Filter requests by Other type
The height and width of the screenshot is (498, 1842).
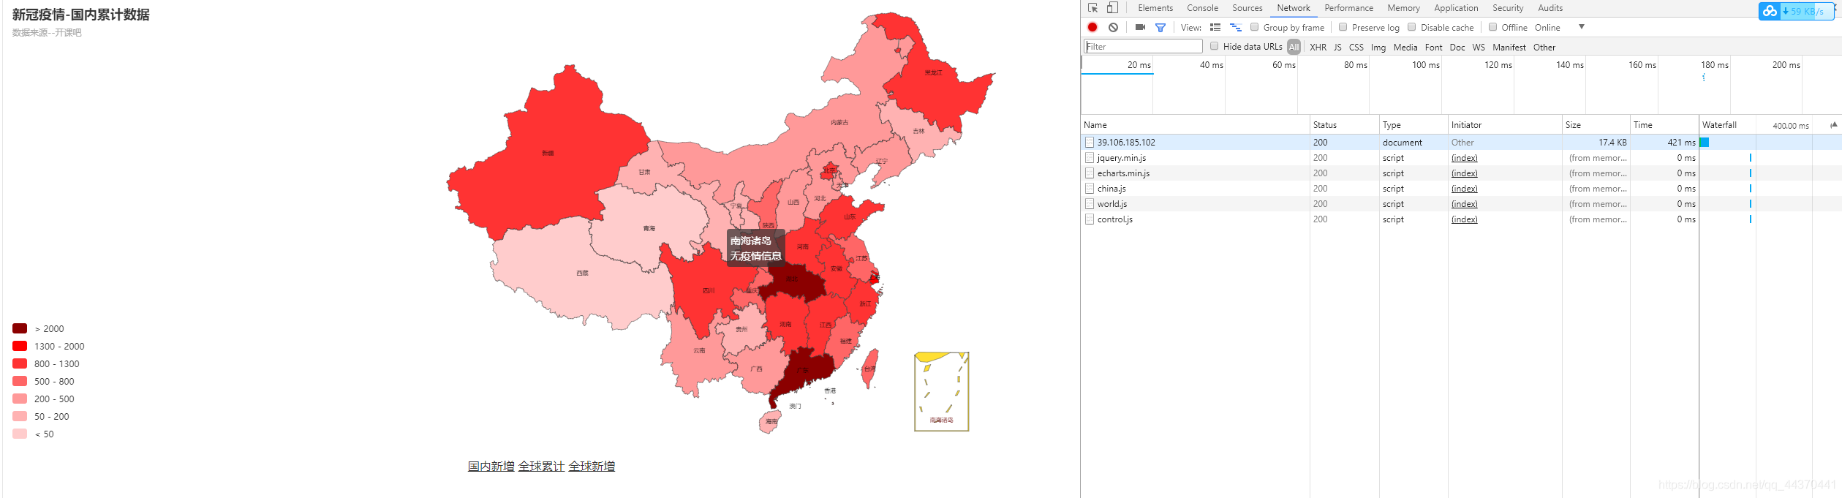1544,47
